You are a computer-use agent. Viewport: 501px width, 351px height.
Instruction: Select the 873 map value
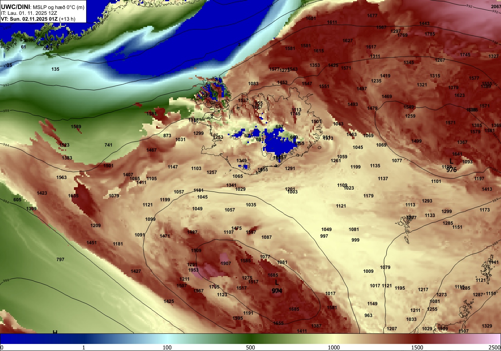pyautogui.click(x=167, y=136)
